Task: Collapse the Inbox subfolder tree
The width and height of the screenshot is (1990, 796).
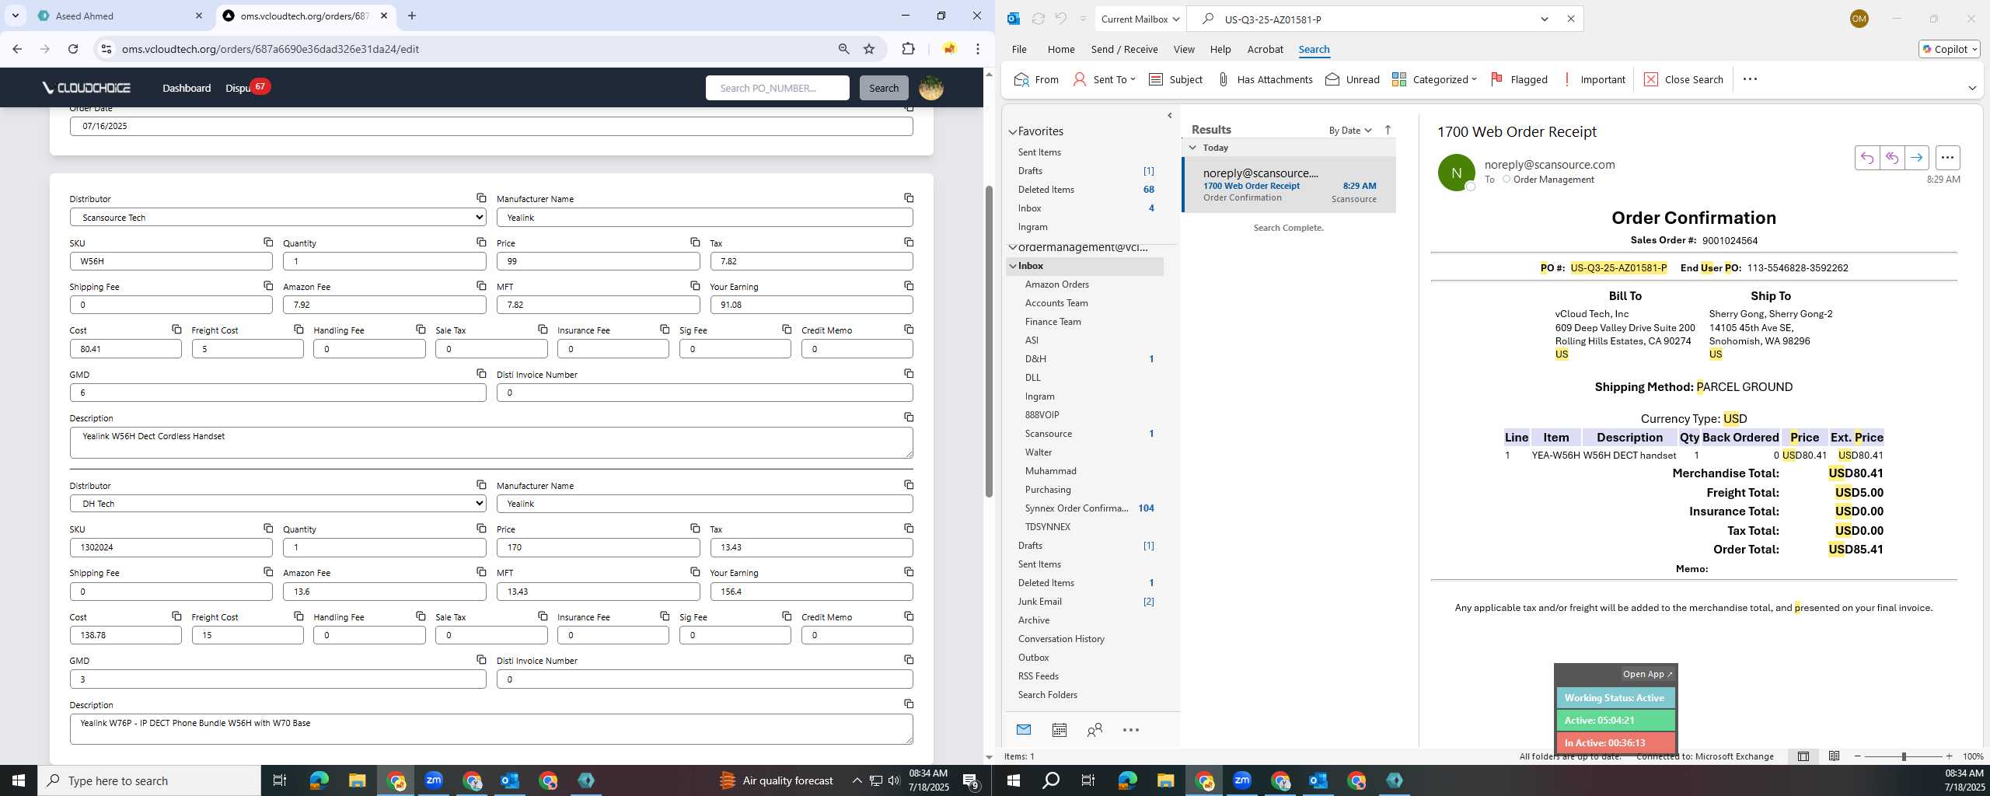Action: (1013, 266)
